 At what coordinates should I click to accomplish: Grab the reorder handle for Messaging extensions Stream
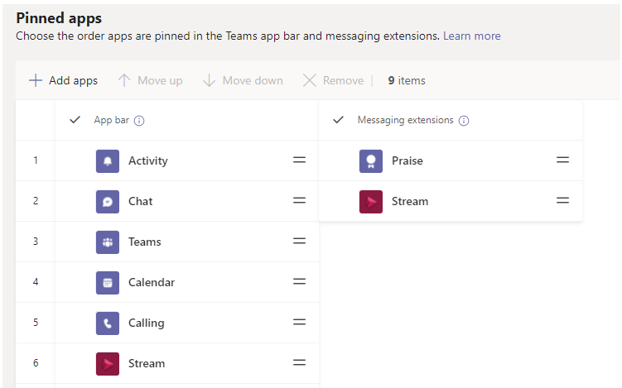pos(563,200)
